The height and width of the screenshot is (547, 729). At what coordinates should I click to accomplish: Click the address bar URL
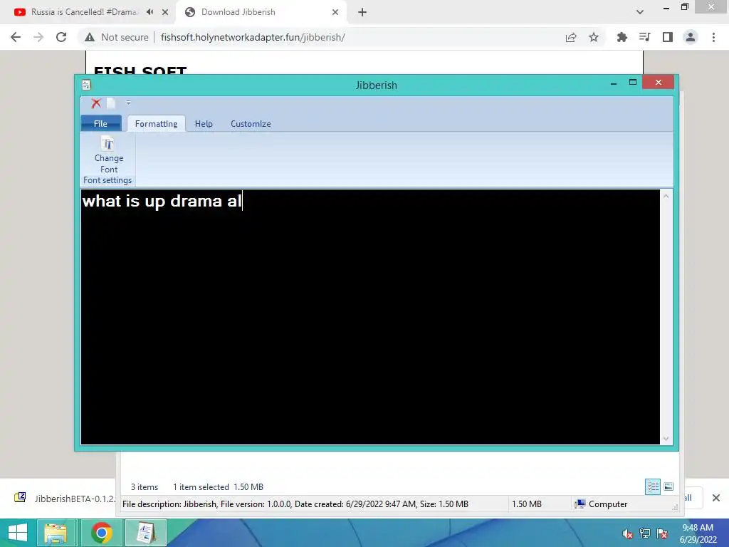click(x=253, y=37)
